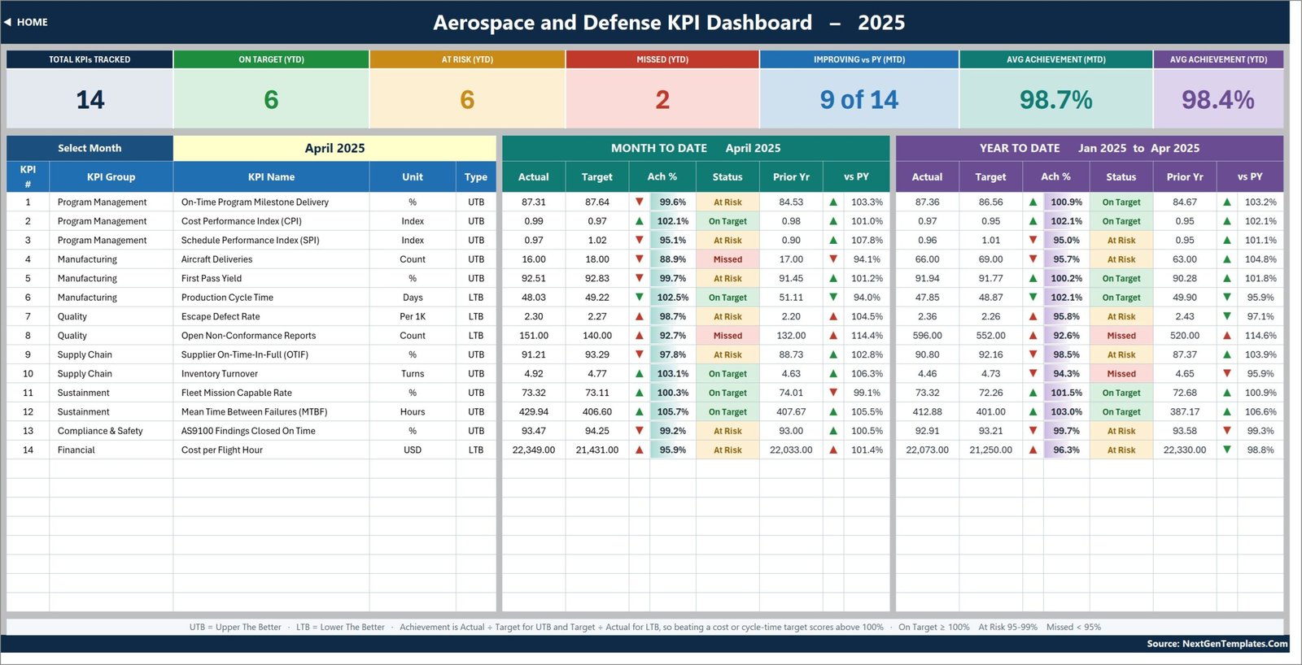Click MTD Ach arrow for Fleet Mission Capable Rate
1302x665 pixels.
pyautogui.click(x=640, y=393)
